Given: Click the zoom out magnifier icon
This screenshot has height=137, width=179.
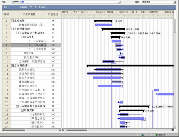Looking at the screenshot, I should click(x=35, y=7).
